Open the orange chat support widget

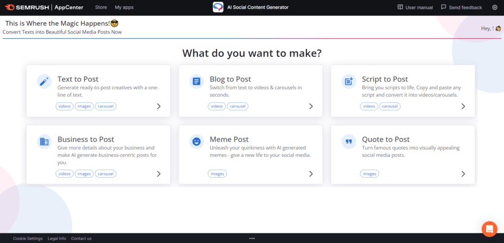click(x=489, y=229)
